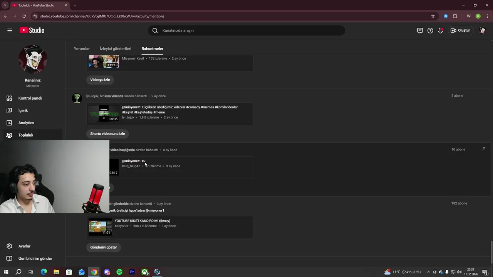Open the help question mark icon
Image resolution: width=493 pixels, height=277 pixels.
pos(430,30)
